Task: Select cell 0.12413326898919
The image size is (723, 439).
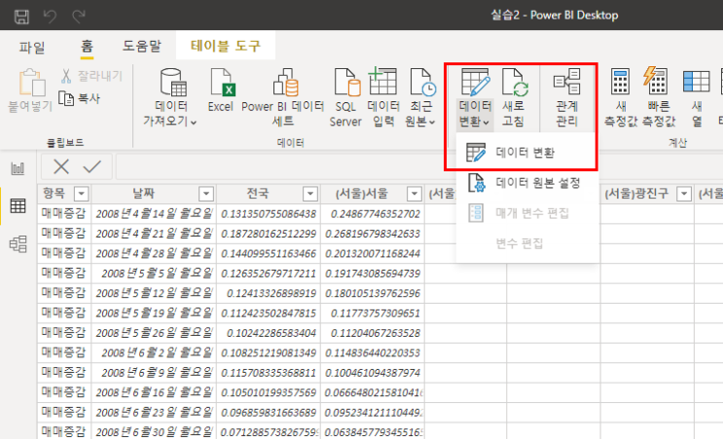Action: 269,293
